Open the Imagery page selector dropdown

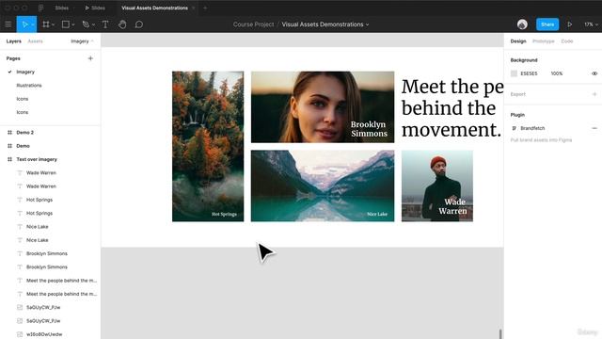(x=82, y=41)
